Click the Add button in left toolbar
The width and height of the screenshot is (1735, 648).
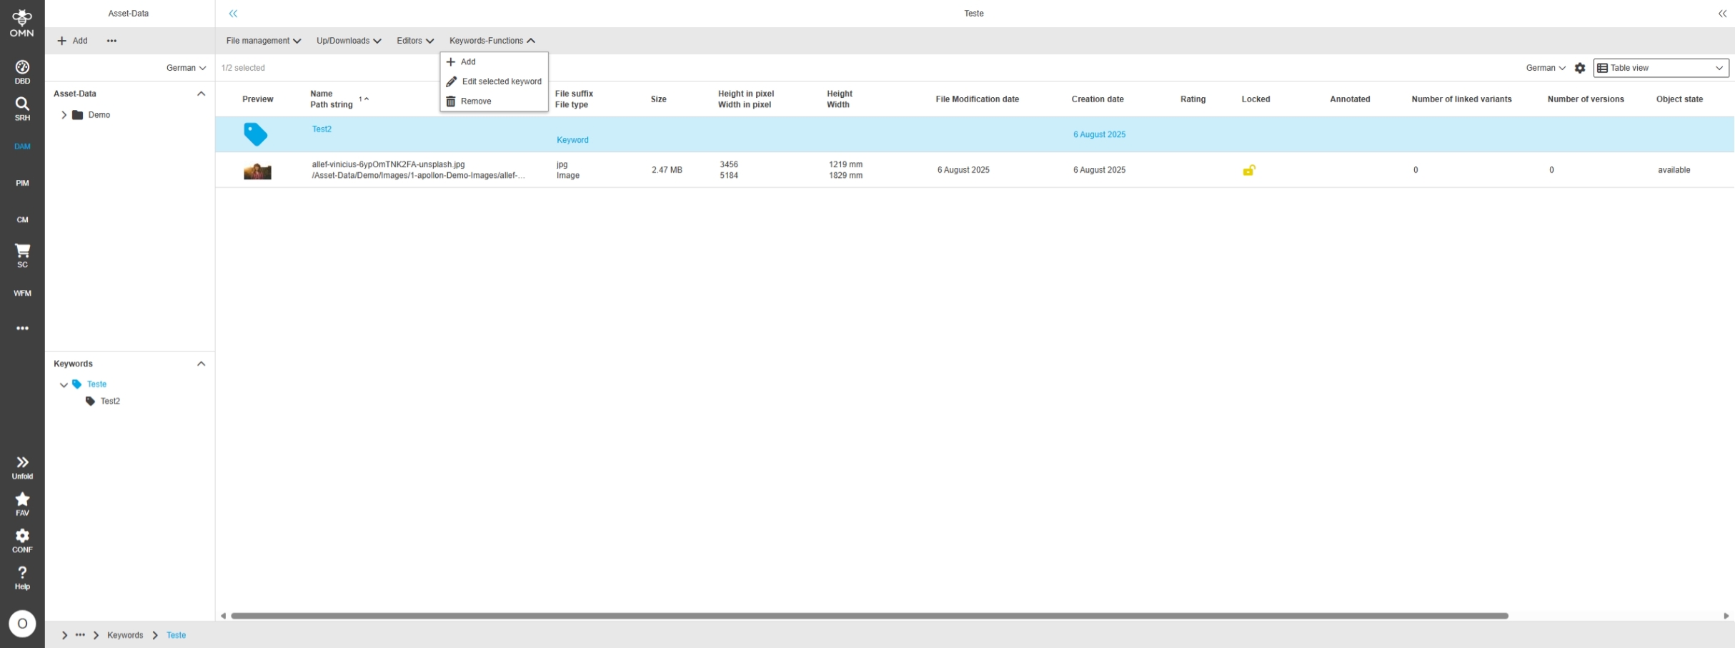pyautogui.click(x=72, y=41)
